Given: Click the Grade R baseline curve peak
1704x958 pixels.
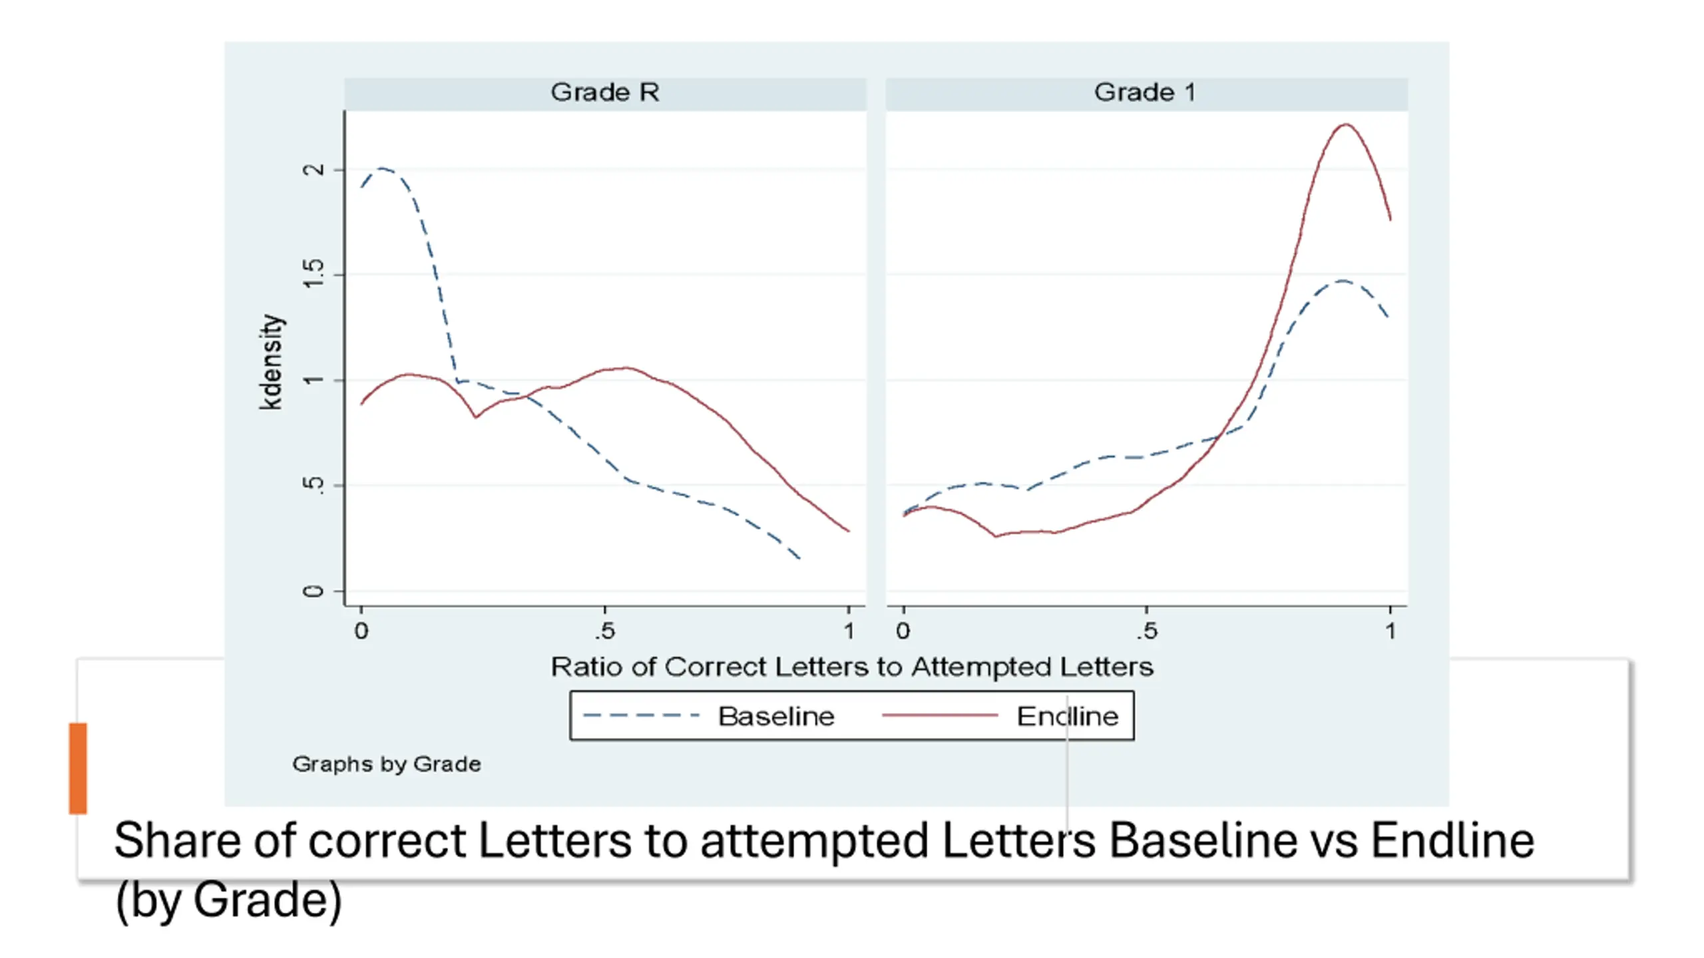Looking at the screenshot, I should click(382, 168).
